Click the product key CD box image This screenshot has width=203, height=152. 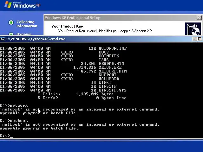[193, 29]
